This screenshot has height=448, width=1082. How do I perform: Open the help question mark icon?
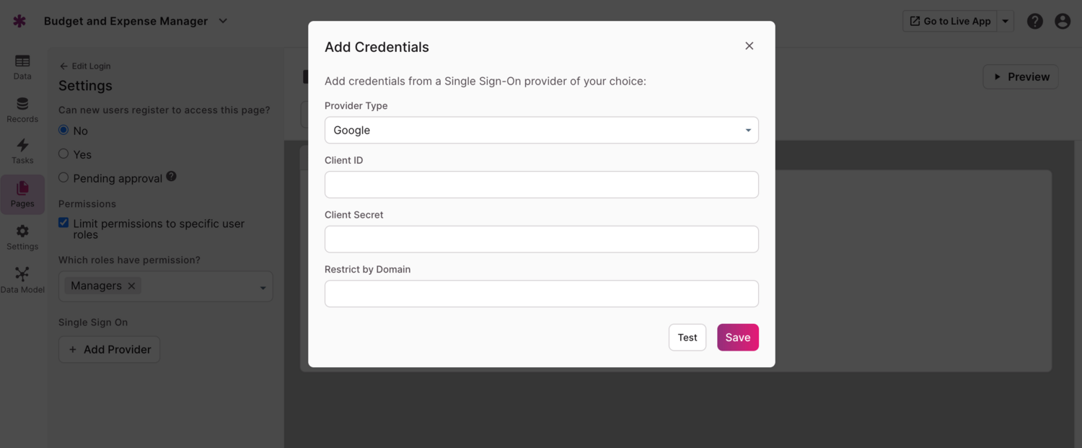1034,21
